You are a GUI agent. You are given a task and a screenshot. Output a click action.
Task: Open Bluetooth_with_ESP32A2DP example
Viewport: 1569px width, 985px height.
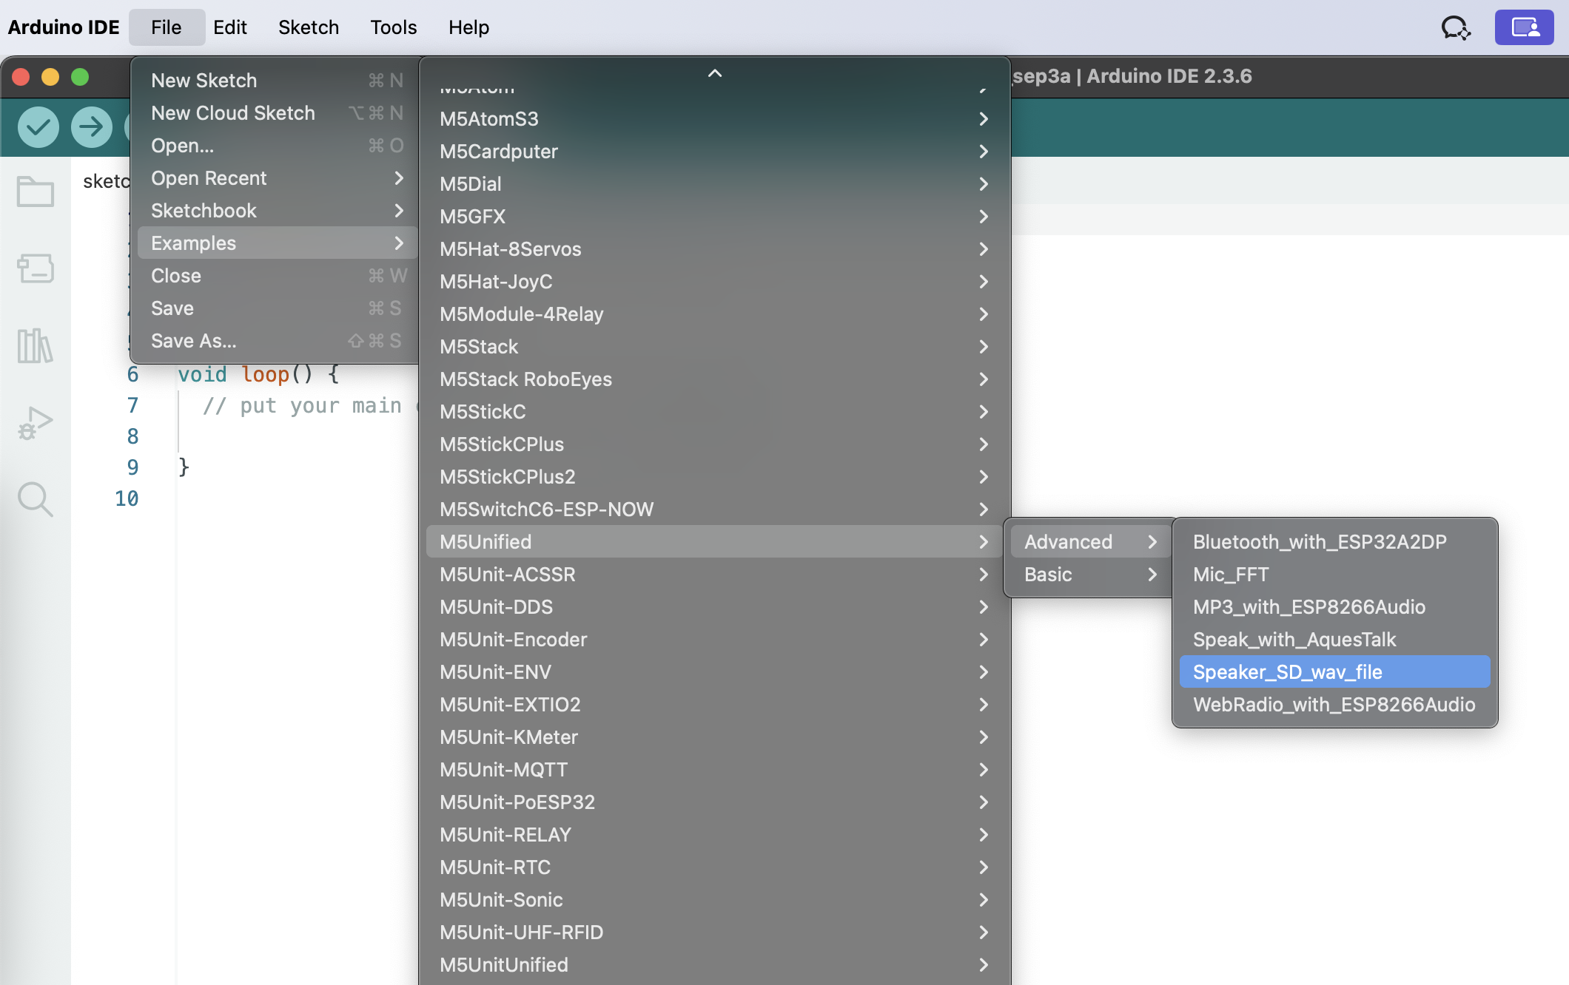pyautogui.click(x=1335, y=541)
